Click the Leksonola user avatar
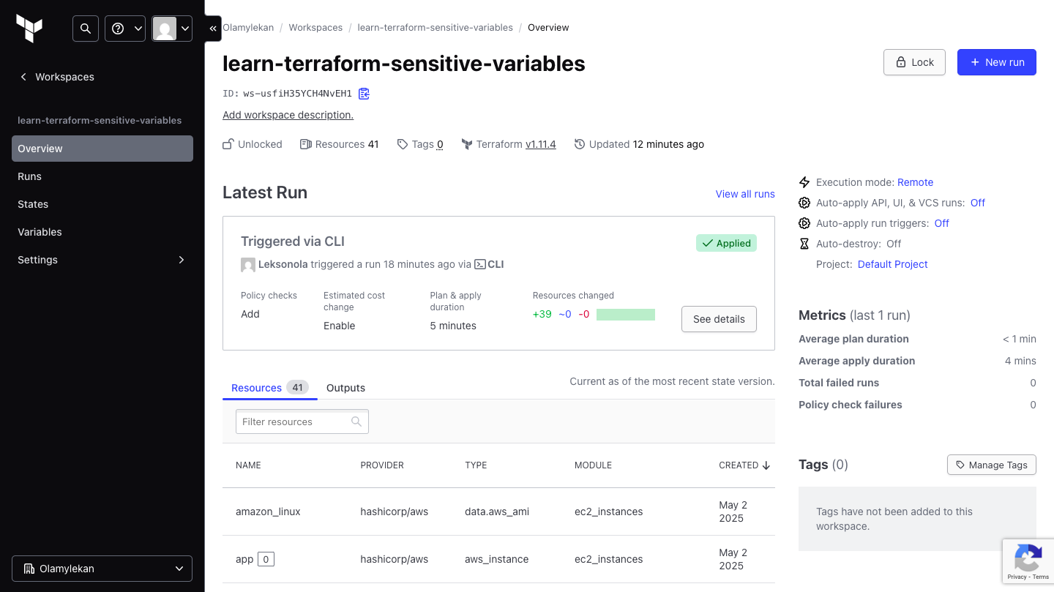The image size is (1054, 592). pos(248,265)
